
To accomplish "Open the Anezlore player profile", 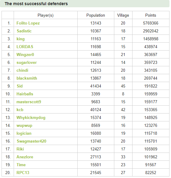I will coord(25,157).
